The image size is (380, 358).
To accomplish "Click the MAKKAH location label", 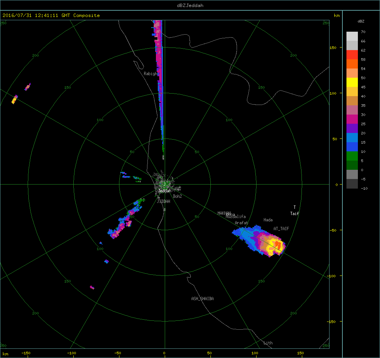I will 224,213.
